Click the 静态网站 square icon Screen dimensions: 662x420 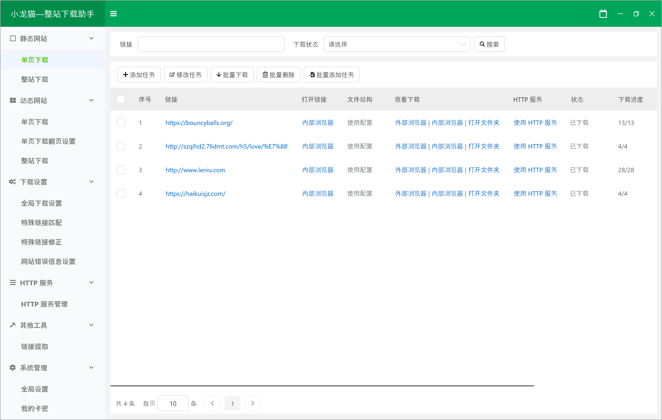[x=13, y=39]
